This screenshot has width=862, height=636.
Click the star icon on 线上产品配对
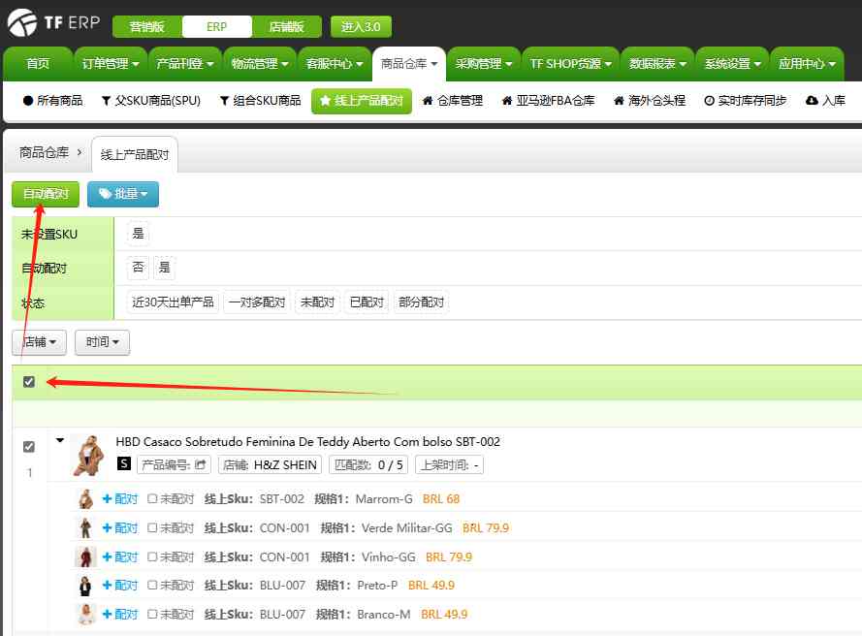(x=325, y=100)
